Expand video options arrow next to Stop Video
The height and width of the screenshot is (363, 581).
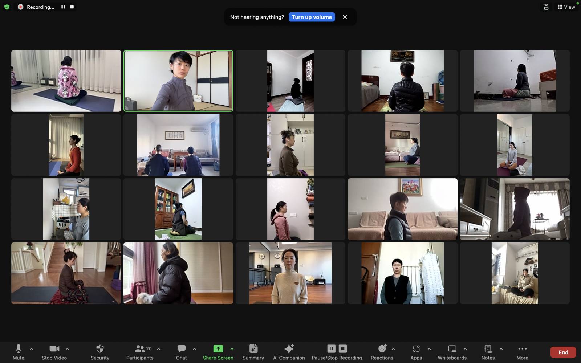pyautogui.click(x=68, y=349)
